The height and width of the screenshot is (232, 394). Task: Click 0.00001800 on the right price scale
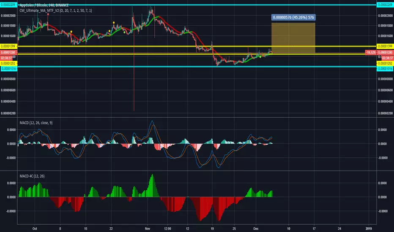[385, 26]
